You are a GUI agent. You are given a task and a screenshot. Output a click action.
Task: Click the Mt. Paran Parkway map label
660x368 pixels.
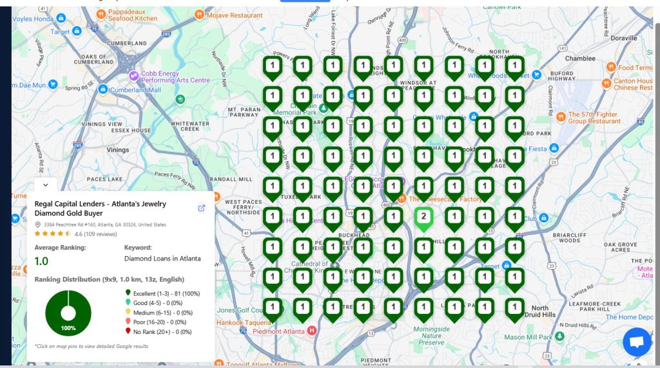[244, 112]
